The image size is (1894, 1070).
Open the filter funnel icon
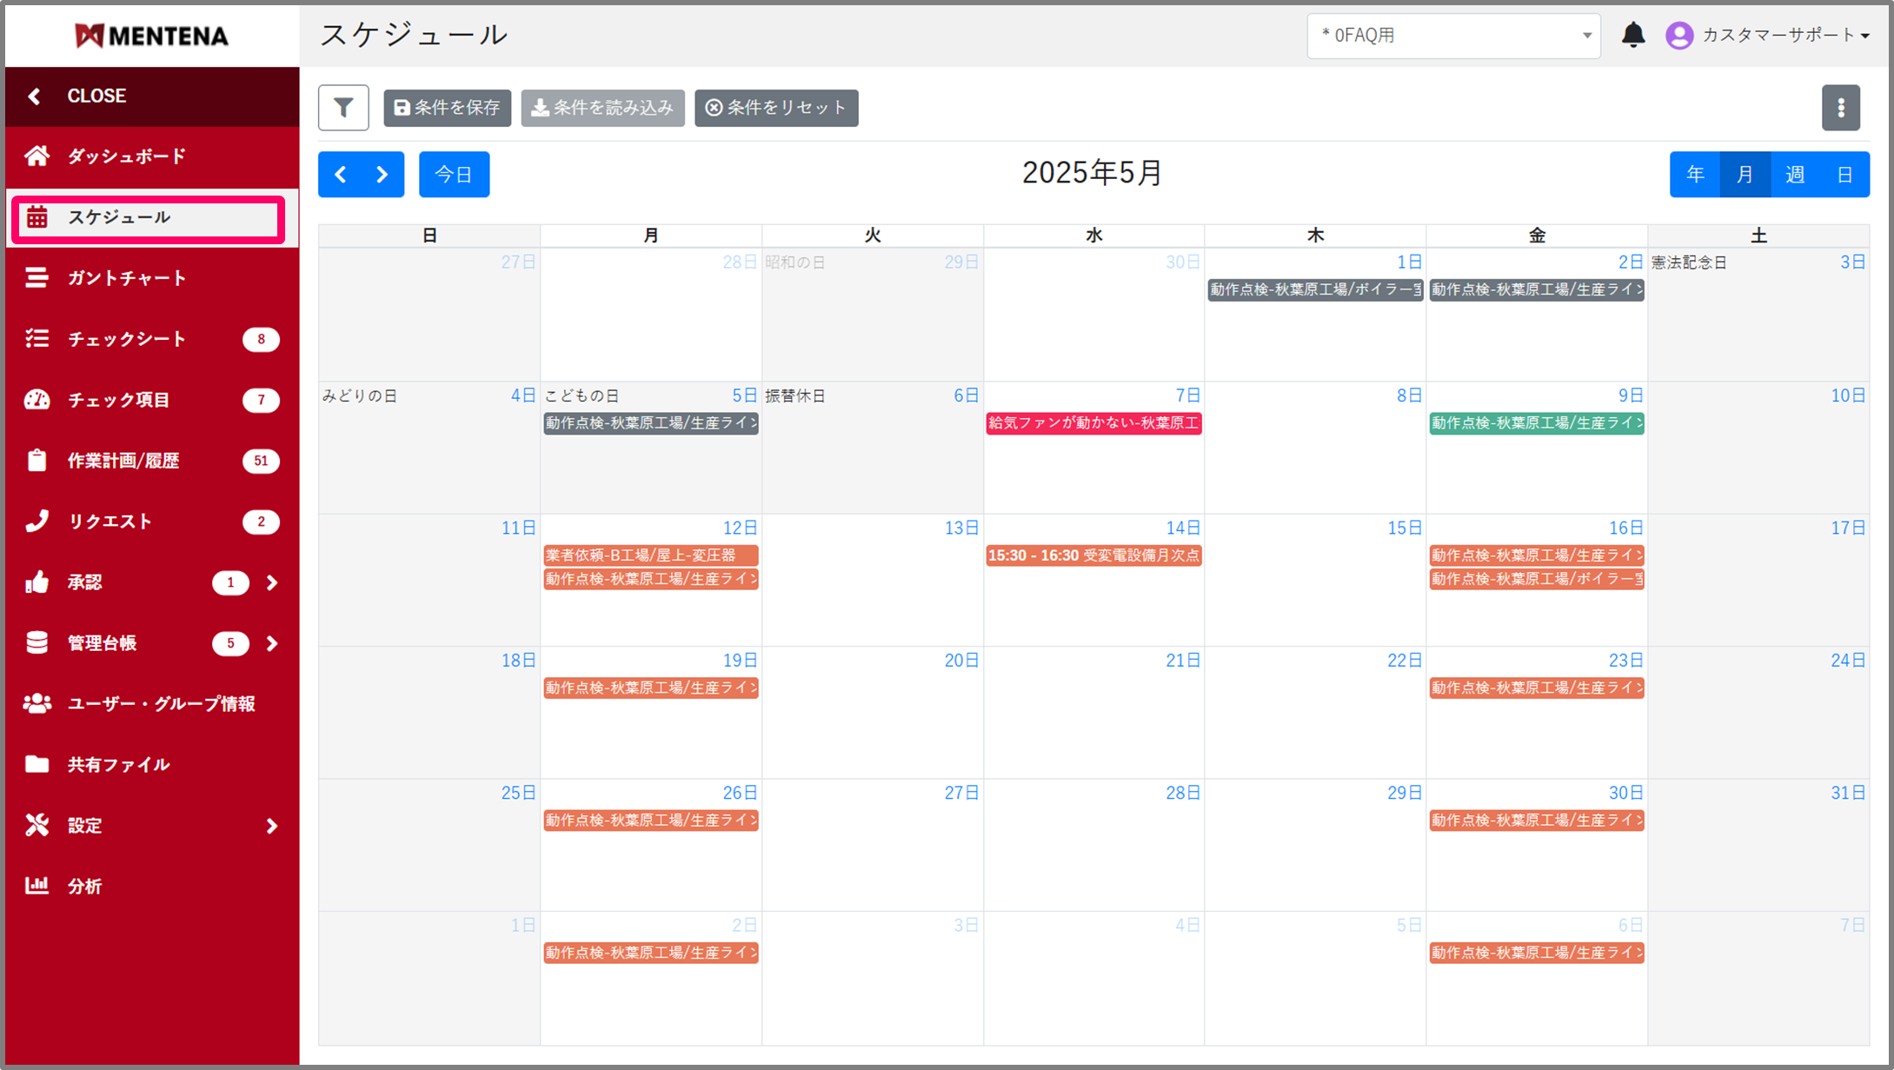pos(343,108)
